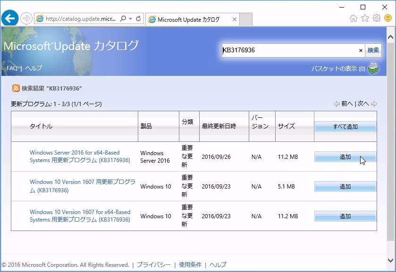Open the Home icon in IE toolbar
The width and height of the screenshot is (396, 272).
[354, 18]
